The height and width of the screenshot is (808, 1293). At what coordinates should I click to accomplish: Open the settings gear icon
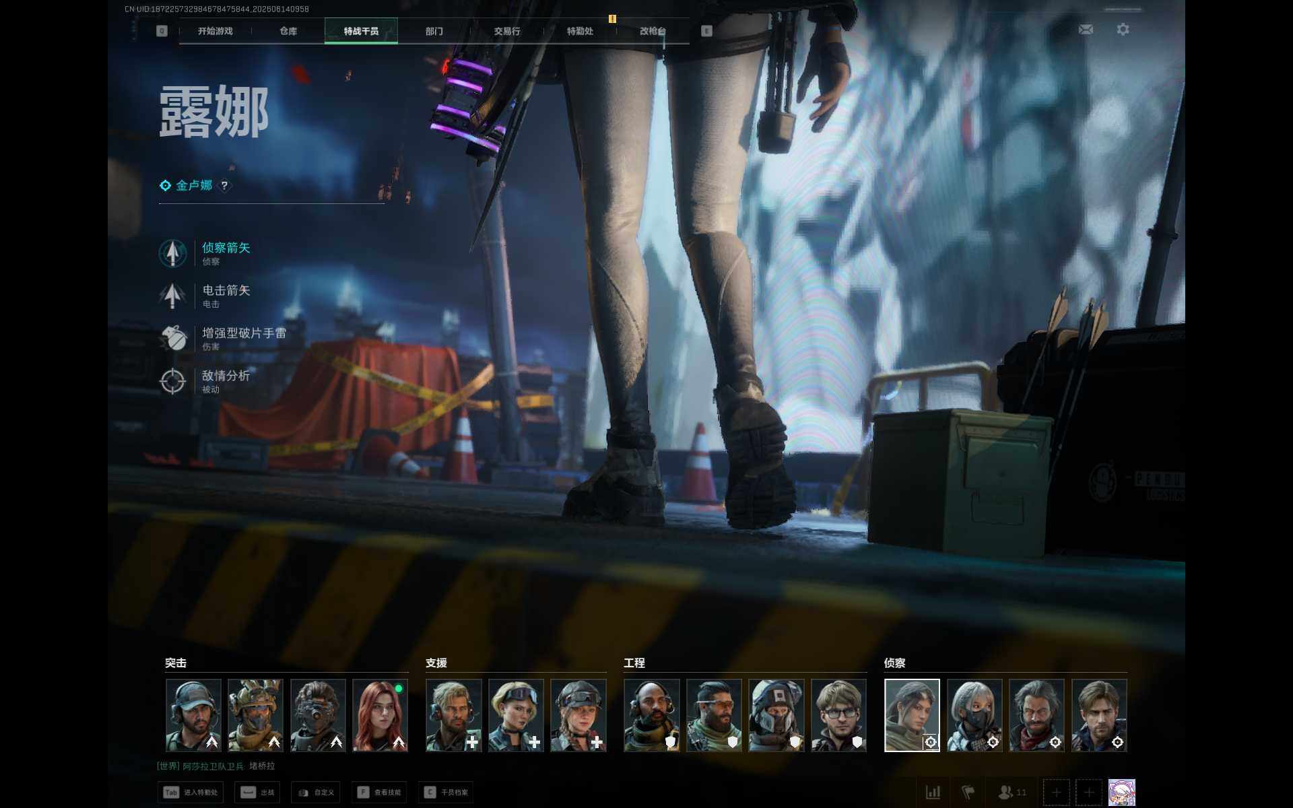[1123, 30]
